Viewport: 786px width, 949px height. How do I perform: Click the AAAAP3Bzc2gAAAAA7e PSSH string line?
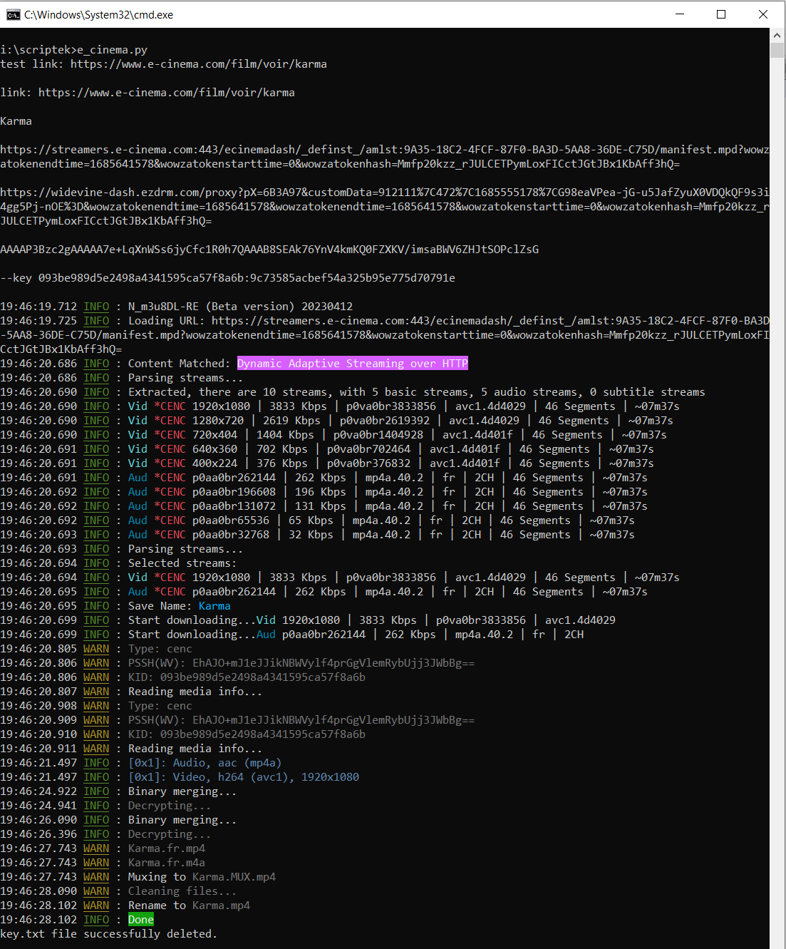point(269,250)
